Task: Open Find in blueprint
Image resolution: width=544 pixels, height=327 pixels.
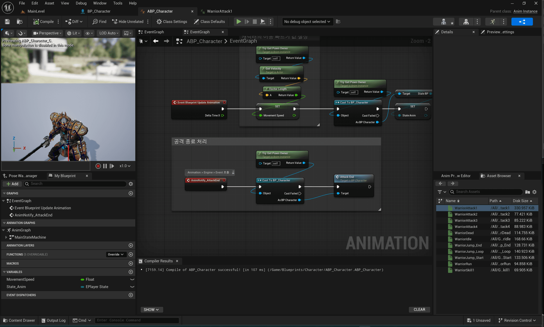Action: click(x=99, y=22)
